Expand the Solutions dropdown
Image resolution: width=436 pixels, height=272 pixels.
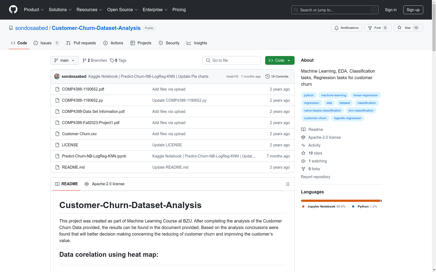60,10
